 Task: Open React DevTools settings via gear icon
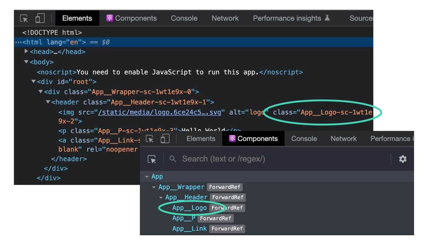[402, 159]
